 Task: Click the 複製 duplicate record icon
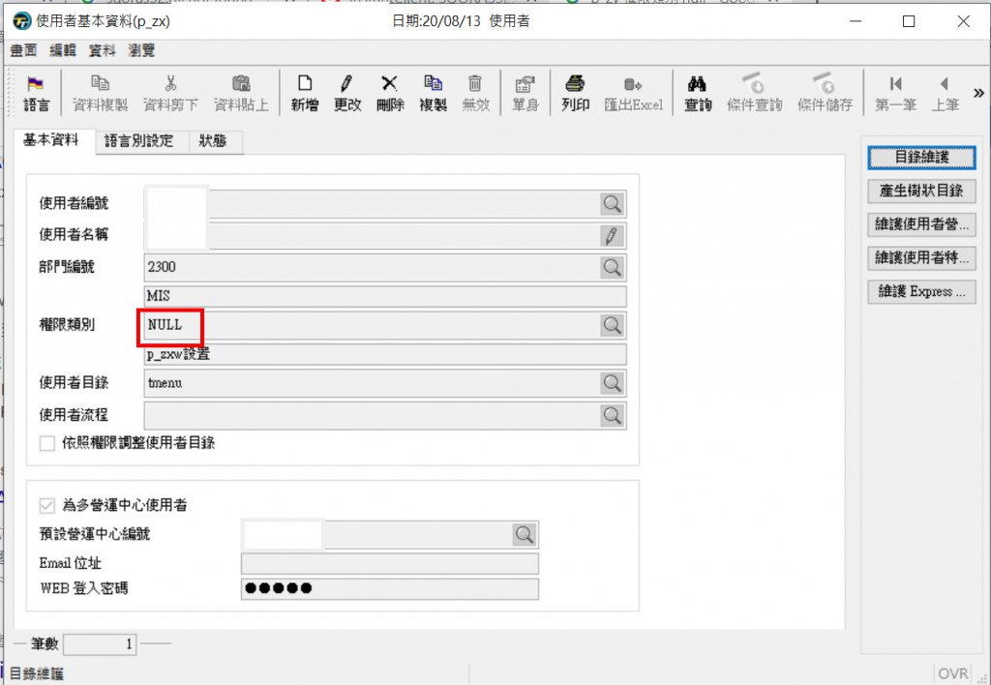point(433,83)
